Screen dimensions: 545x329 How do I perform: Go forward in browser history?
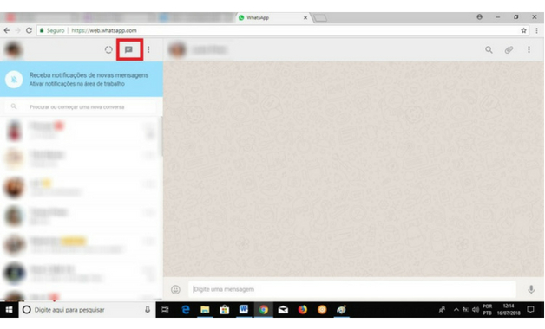[17, 30]
